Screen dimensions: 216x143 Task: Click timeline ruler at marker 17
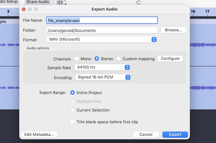point(207,11)
